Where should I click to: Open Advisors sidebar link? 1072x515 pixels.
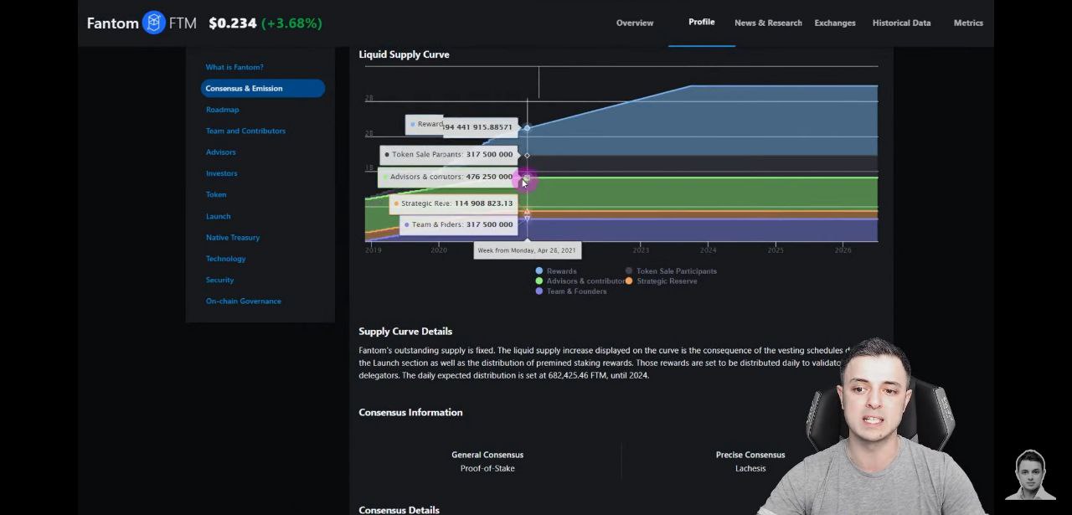221,152
